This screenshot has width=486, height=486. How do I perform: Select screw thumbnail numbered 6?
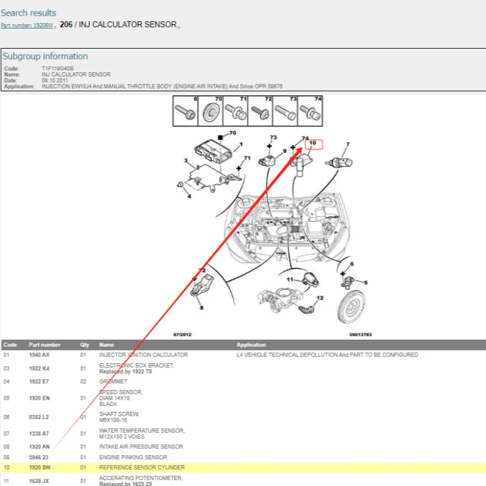(185, 111)
